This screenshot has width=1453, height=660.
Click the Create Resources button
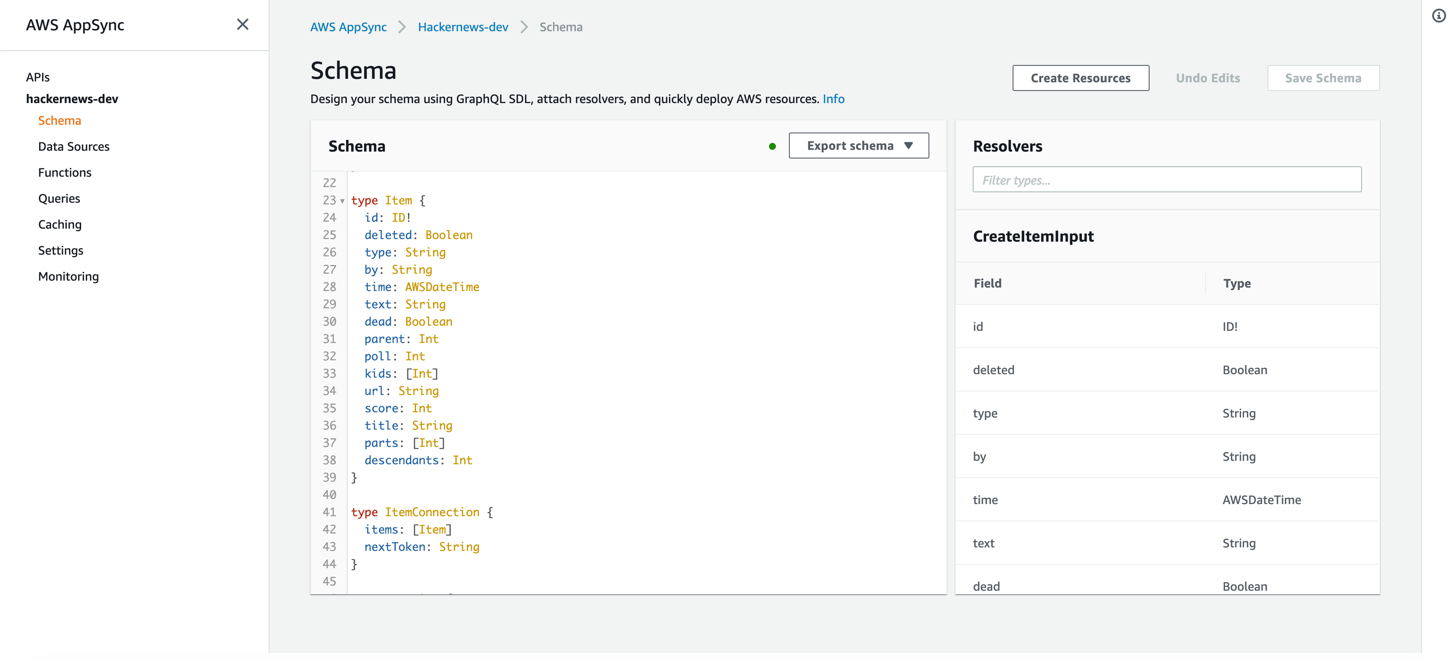click(x=1080, y=78)
